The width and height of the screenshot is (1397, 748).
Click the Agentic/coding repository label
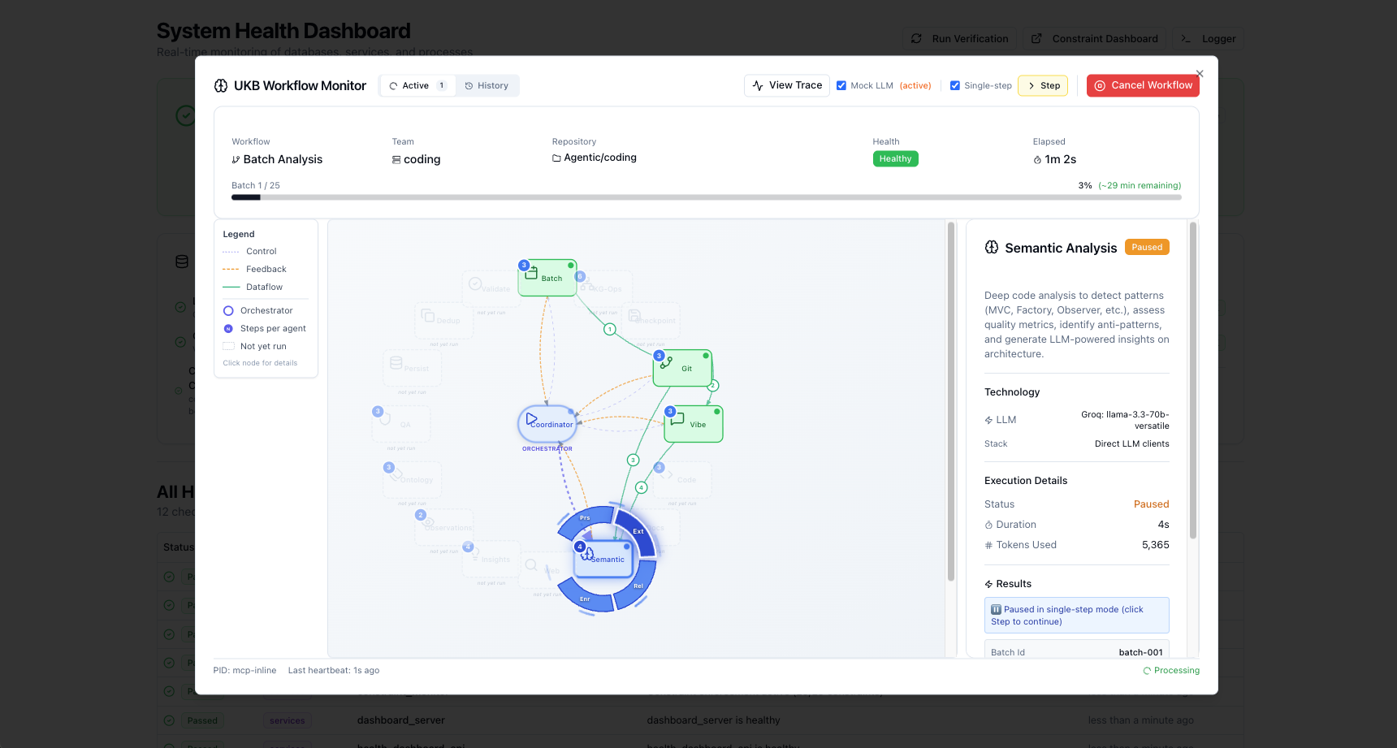click(600, 158)
